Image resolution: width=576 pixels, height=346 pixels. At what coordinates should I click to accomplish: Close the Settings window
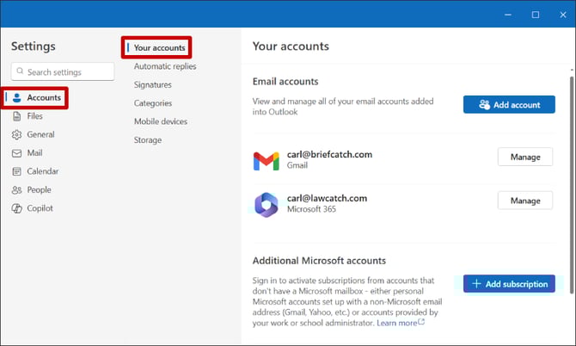pos(563,15)
